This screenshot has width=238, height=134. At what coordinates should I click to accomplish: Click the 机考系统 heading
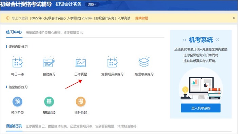tap(201, 40)
